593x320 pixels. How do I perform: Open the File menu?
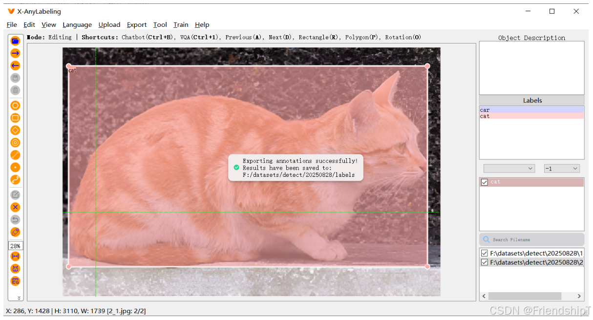pyautogui.click(x=12, y=24)
